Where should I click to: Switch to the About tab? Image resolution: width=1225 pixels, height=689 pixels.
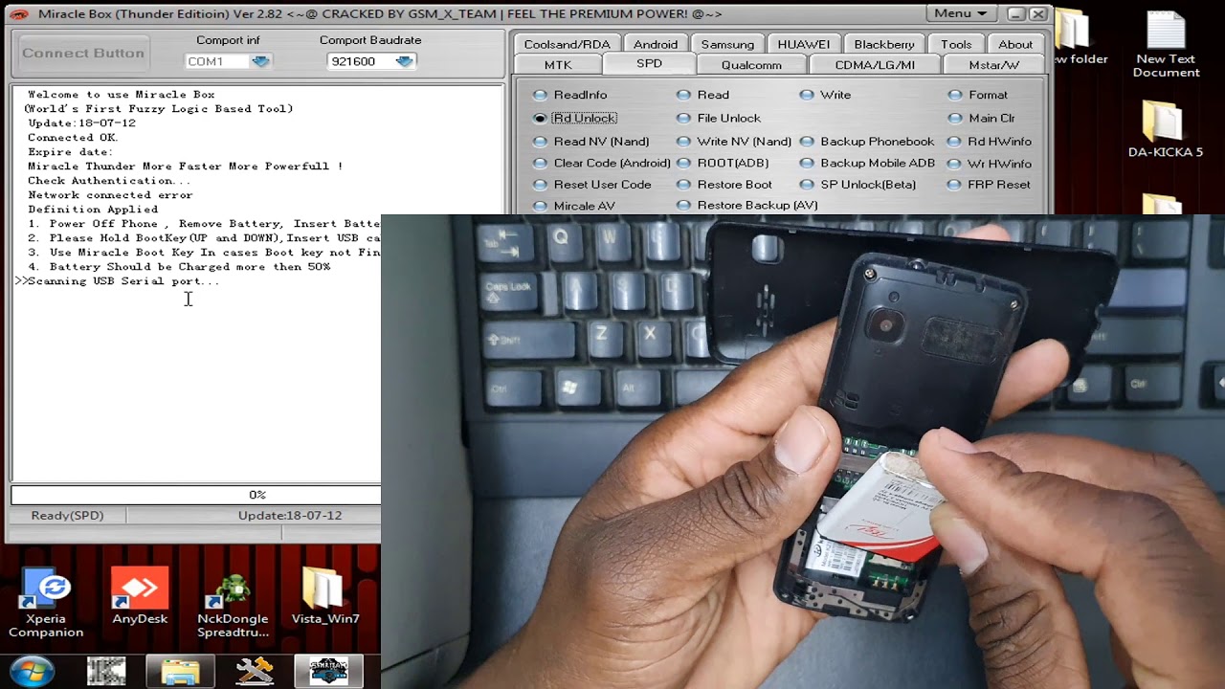(1015, 44)
